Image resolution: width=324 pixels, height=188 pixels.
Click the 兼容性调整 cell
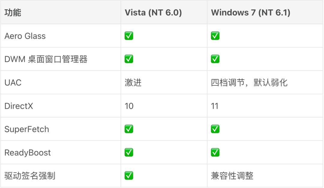coord(232,176)
